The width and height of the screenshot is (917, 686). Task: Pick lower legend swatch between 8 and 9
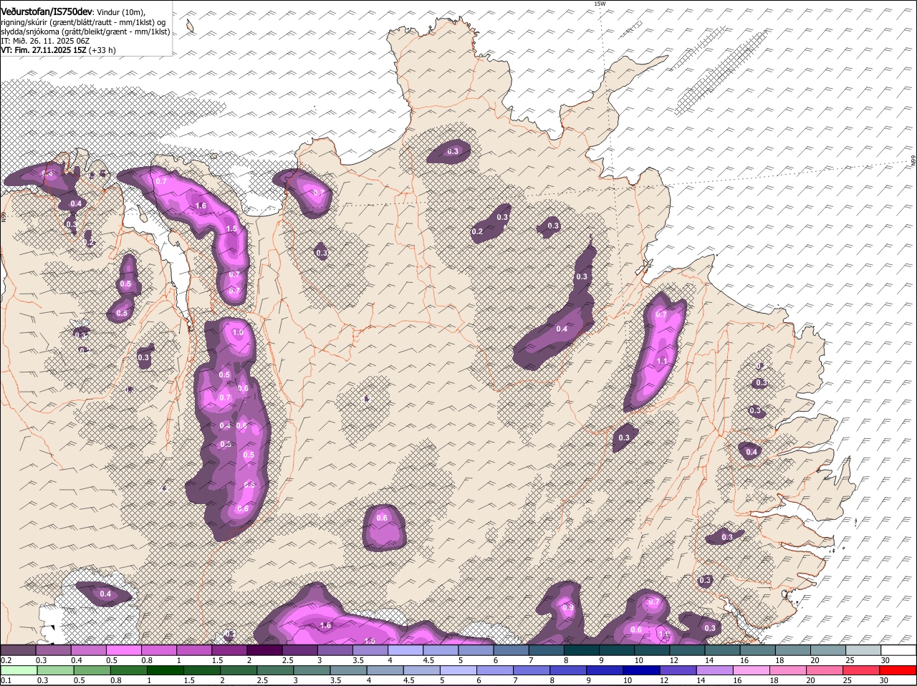569,670
